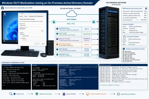Click the Rename this PC (advanced) breadcrumb

coord(36,16)
